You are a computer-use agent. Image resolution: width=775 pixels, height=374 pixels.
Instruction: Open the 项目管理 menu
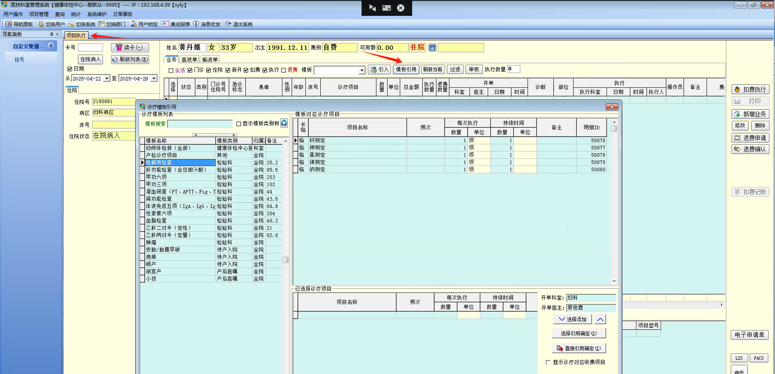click(x=39, y=15)
